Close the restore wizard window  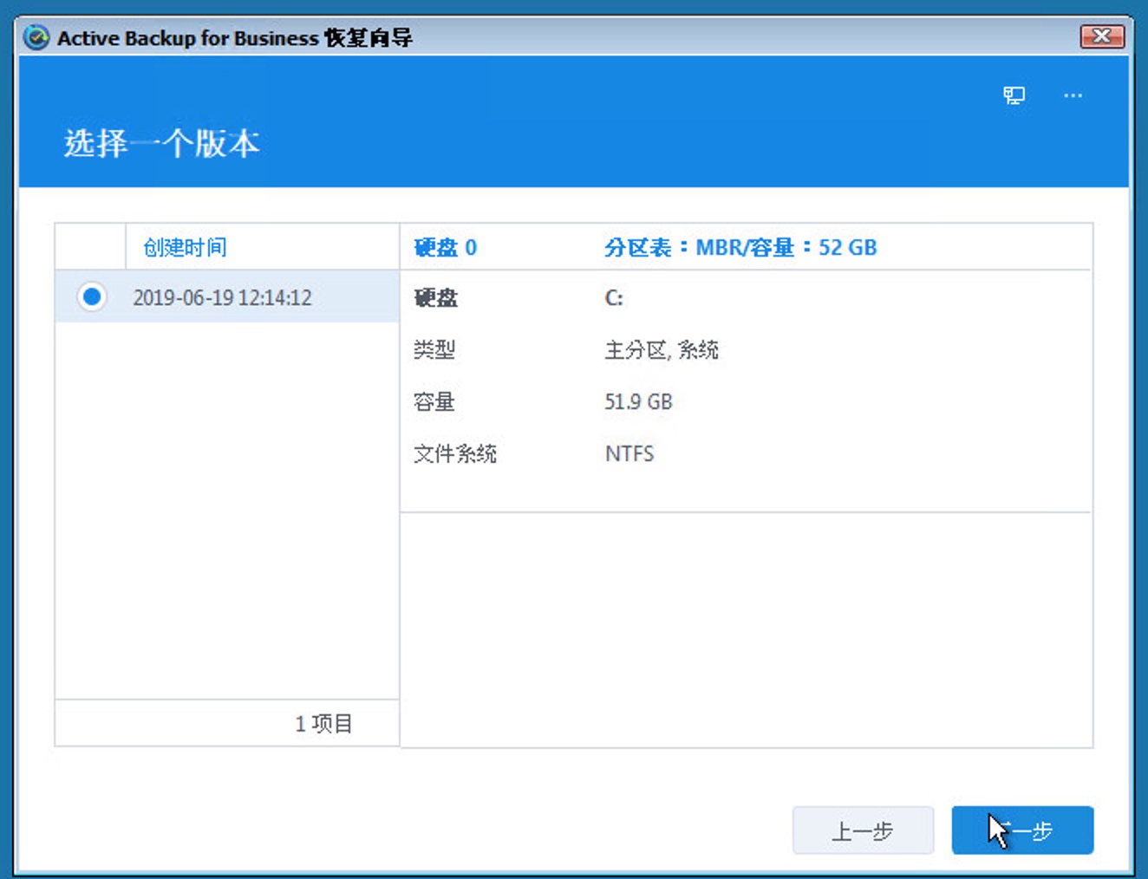pos(1102,36)
